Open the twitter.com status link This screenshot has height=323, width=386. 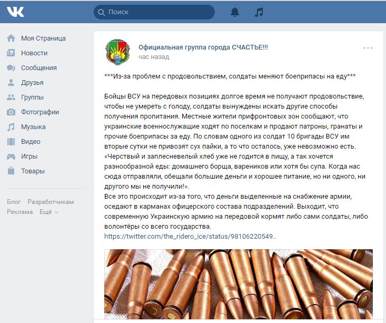coord(190,237)
